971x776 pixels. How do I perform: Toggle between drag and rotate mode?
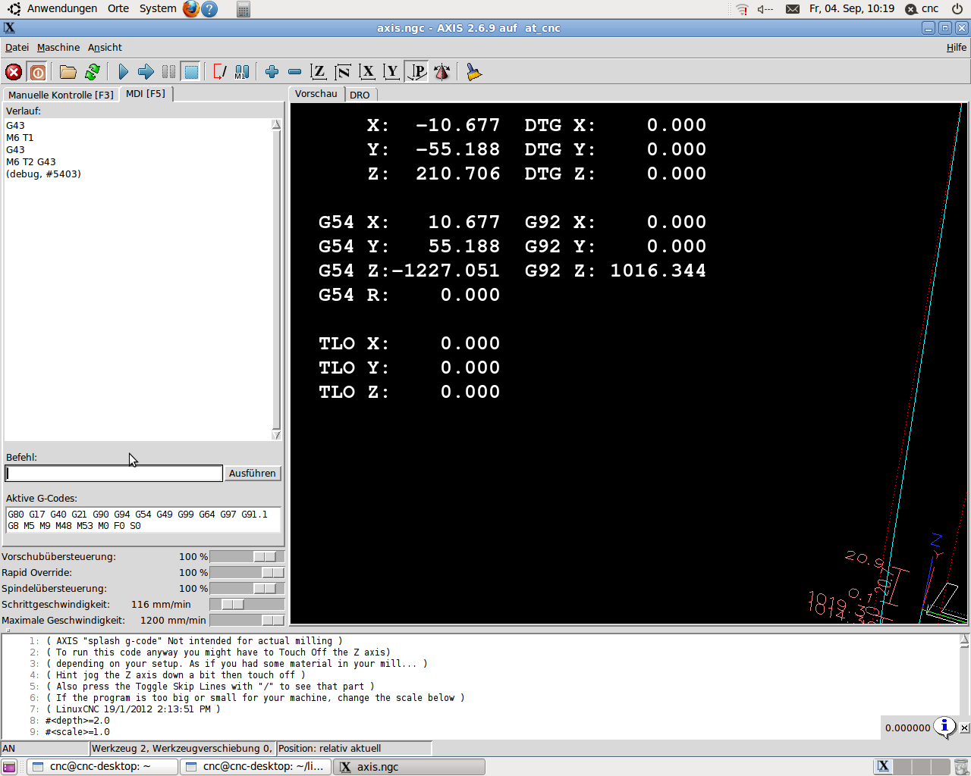[442, 72]
